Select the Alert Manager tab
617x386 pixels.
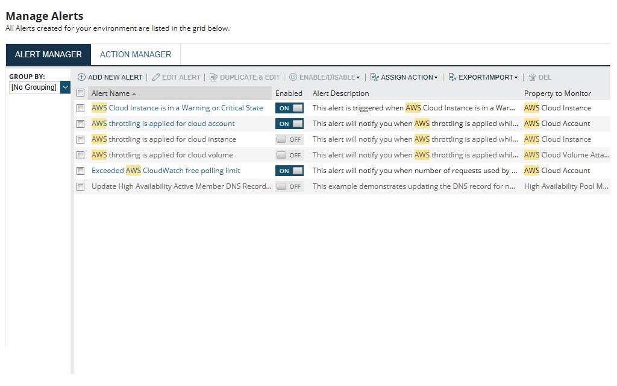pyautogui.click(x=48, y=54)
